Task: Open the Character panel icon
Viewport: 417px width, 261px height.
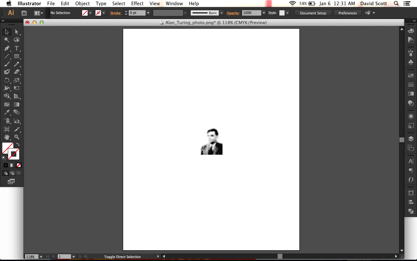Action: pyautogui.click(x=411, y=161)
